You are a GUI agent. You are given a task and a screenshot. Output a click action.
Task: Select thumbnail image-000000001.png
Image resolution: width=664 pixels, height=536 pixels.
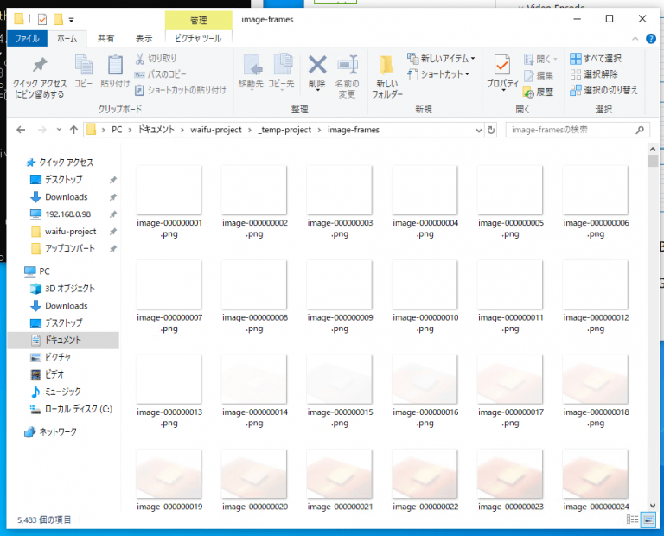pyautogui.click(x=169, y=190)
